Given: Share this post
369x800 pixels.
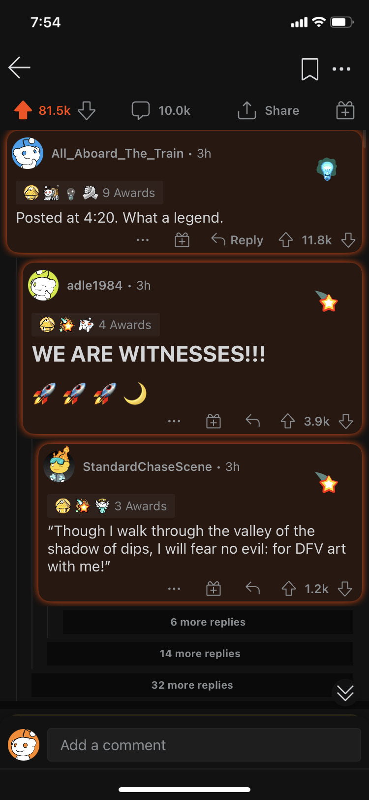Looking at the screenshot, I should 269,110.
